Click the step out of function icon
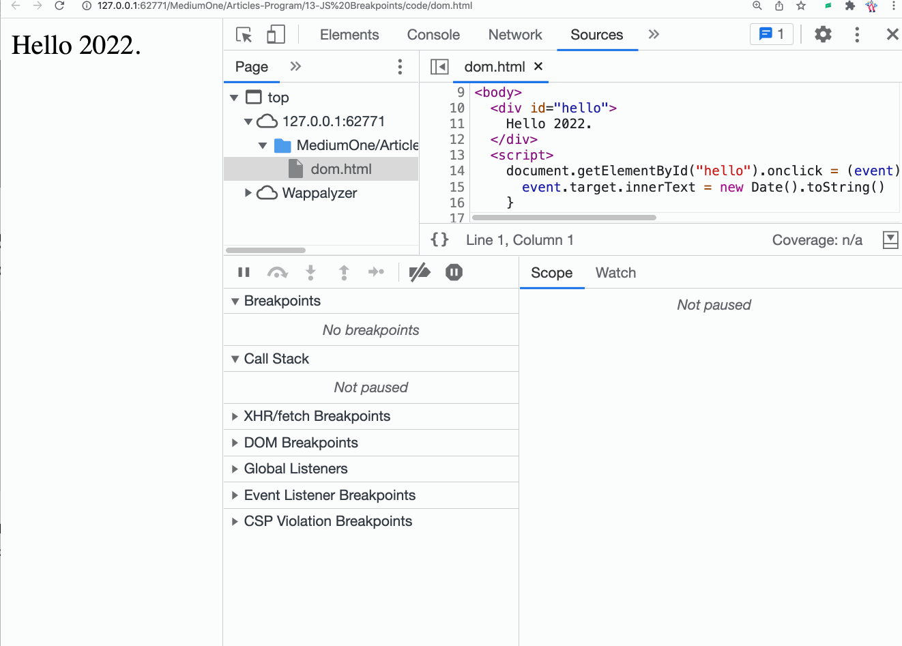The image size is (902, 646). (x=344, y=272)
